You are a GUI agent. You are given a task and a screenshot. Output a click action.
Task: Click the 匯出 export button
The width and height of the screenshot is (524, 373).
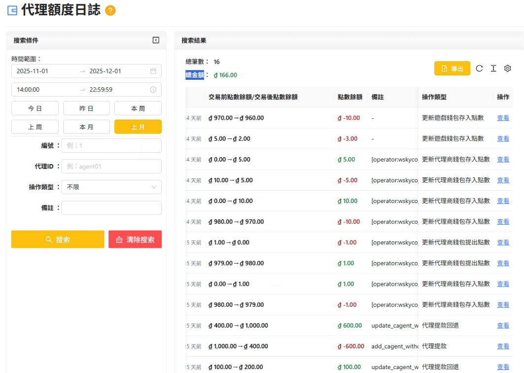(452, 68)
